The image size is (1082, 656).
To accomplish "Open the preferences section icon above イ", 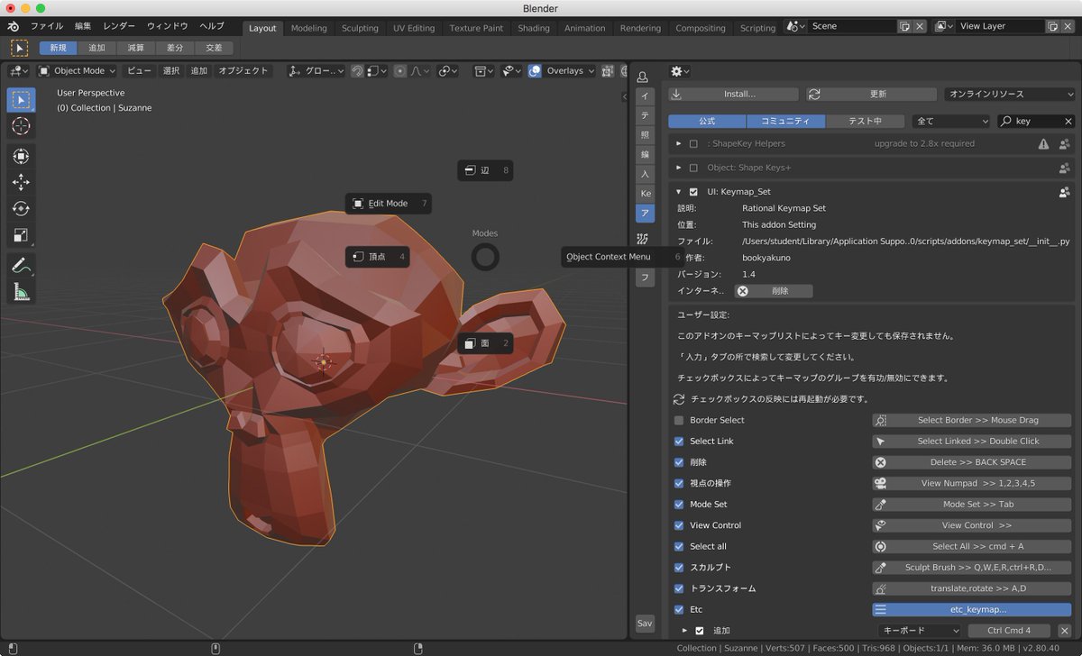I will coord(643,77).
